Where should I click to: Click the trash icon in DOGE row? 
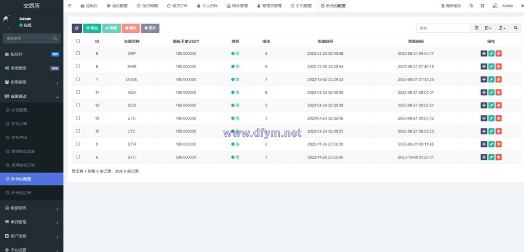point(498,79)
